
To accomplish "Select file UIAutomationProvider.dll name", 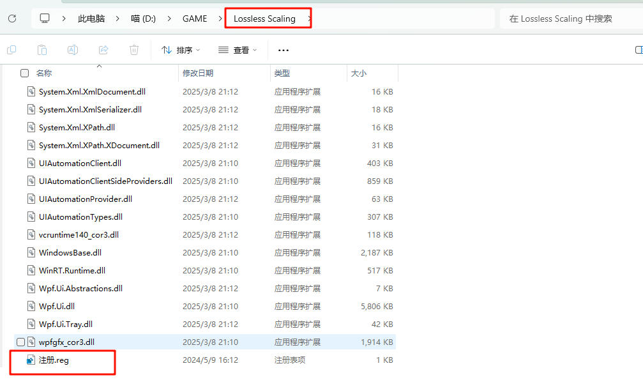I will point(86,199).
